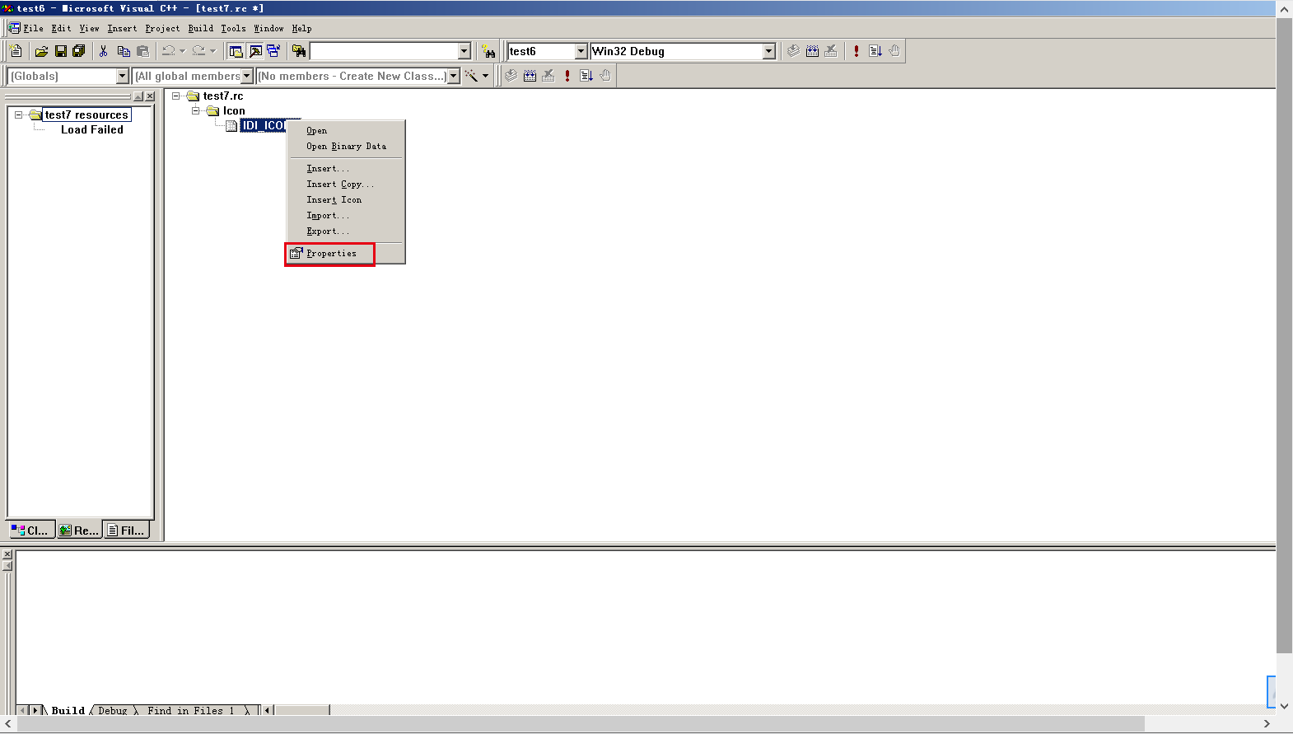
Task: Toggle the Workspace window icon
Action: [236, 51]
